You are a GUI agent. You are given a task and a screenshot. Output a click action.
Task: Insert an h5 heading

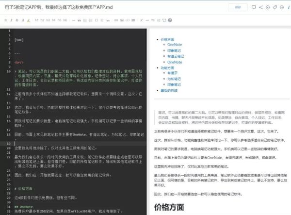point(59,20)
